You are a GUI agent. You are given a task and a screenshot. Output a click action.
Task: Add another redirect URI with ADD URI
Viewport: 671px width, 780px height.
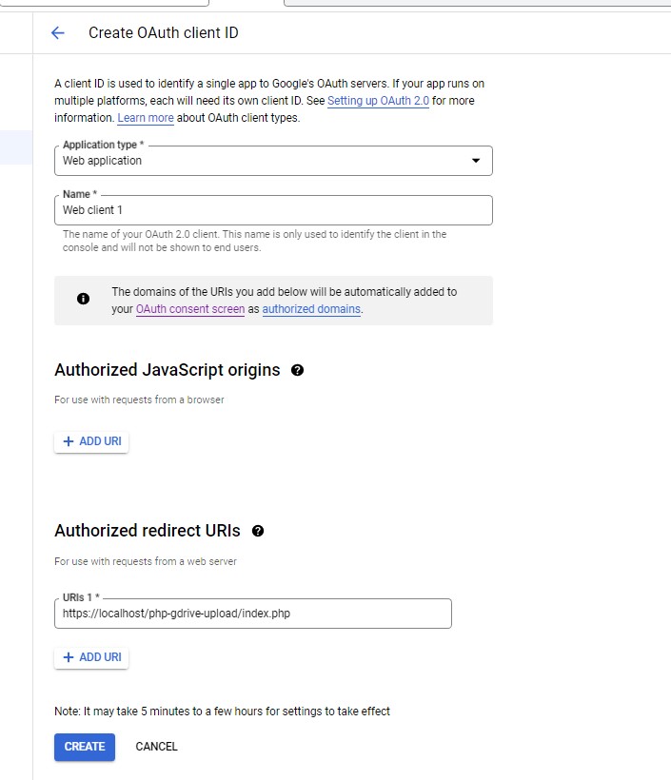pos(91,657)
